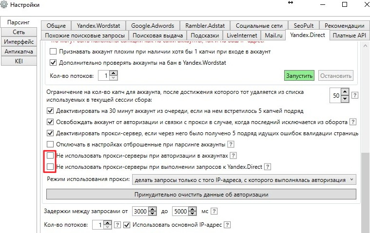370x233 pixels.
Task: Select the Google.Adwords tab
Action: coord(153,25)
